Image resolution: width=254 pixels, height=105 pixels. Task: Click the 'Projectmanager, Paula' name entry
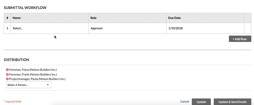(37, 79)
